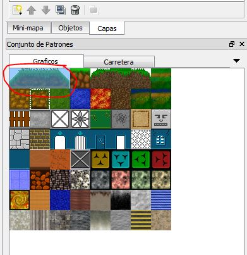Pick the orange wooden planks tile
The width and height of the screenshot is (247, 255).
40,200
